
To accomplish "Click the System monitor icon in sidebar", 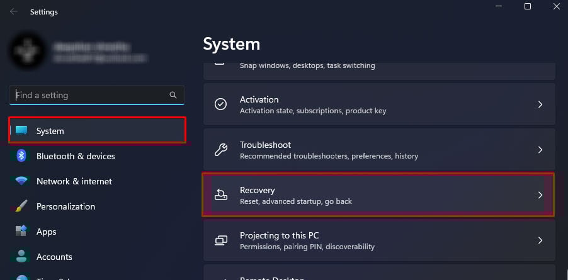I will coord(21,131).
